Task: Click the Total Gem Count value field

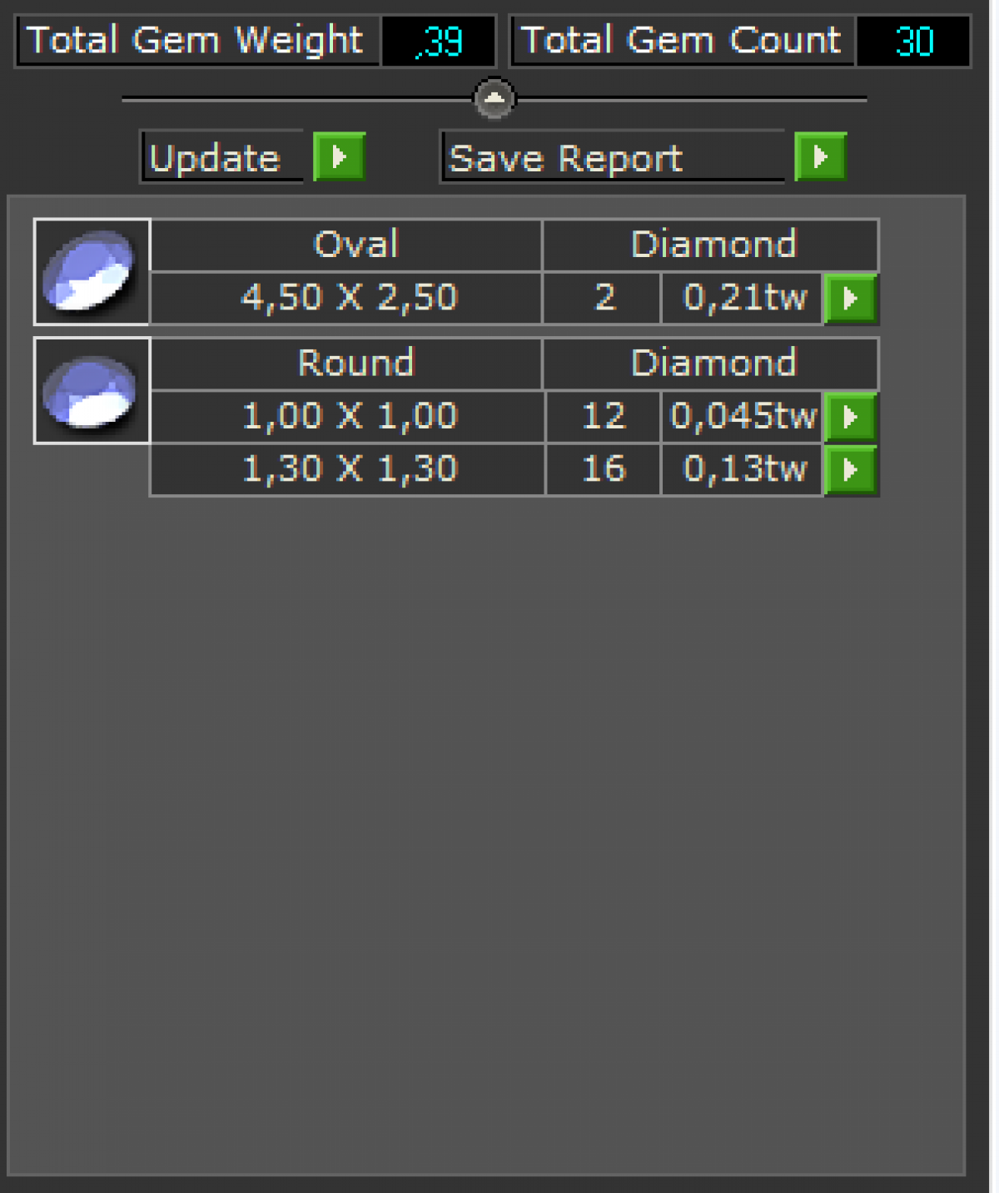Action: coord(913,41)
